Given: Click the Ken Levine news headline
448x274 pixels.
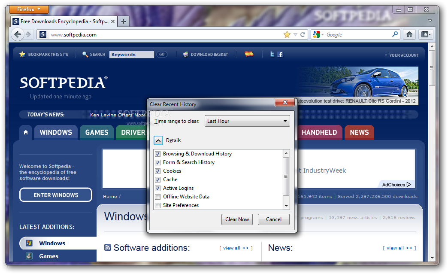Looking at the screenshot, I should [x=118, y=115].
